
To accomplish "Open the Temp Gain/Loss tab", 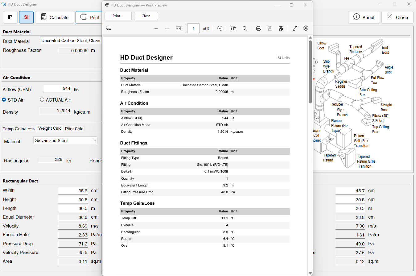I will point(19,129).
